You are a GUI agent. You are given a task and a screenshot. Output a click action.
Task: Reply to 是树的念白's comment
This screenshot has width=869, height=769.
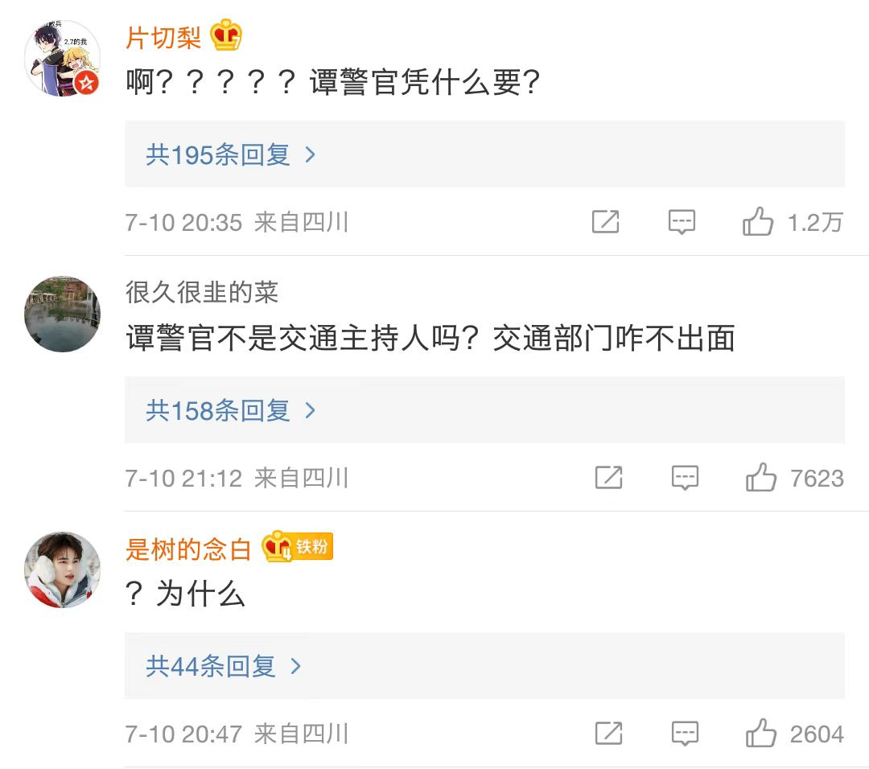(685, 733)
